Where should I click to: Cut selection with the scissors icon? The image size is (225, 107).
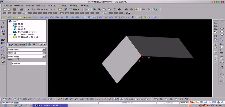(x=28, y=9)
